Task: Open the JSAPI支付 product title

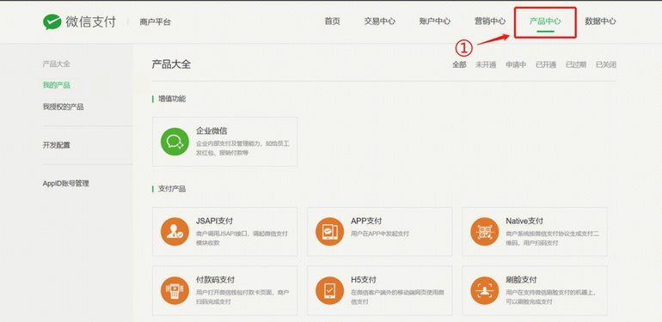Action: pos(214,221)
